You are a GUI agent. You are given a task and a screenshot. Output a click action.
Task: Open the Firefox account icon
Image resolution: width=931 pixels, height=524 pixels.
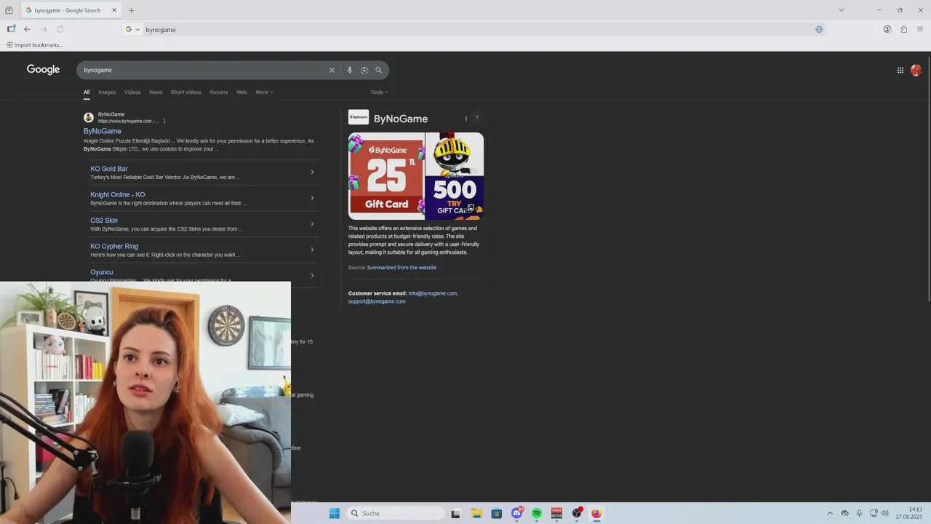click(887, 29)
